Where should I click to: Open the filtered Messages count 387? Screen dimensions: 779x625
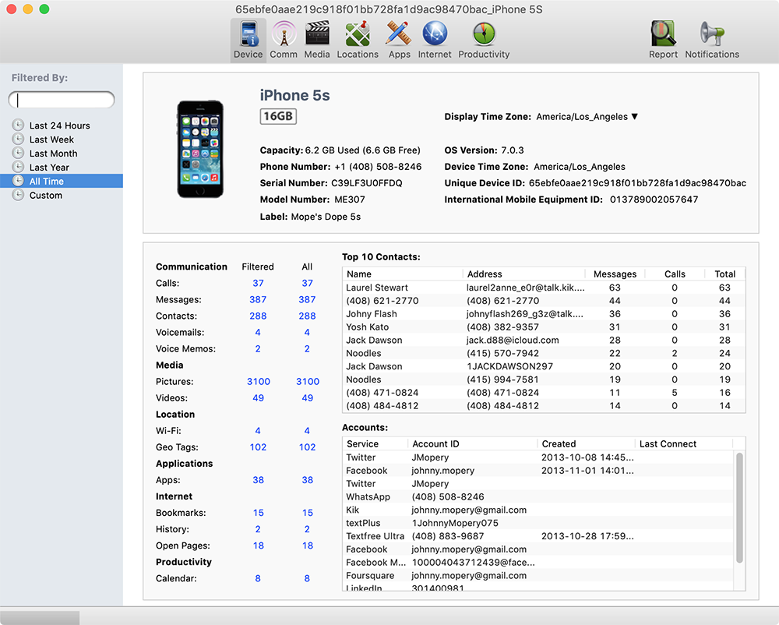(x=258, y=299)
